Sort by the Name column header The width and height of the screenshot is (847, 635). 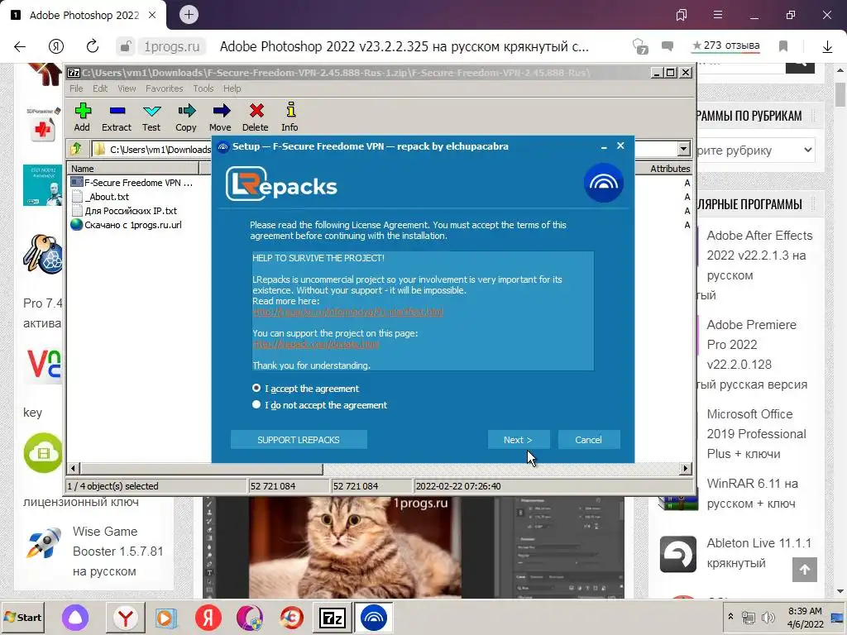click(x=133, y=169)
